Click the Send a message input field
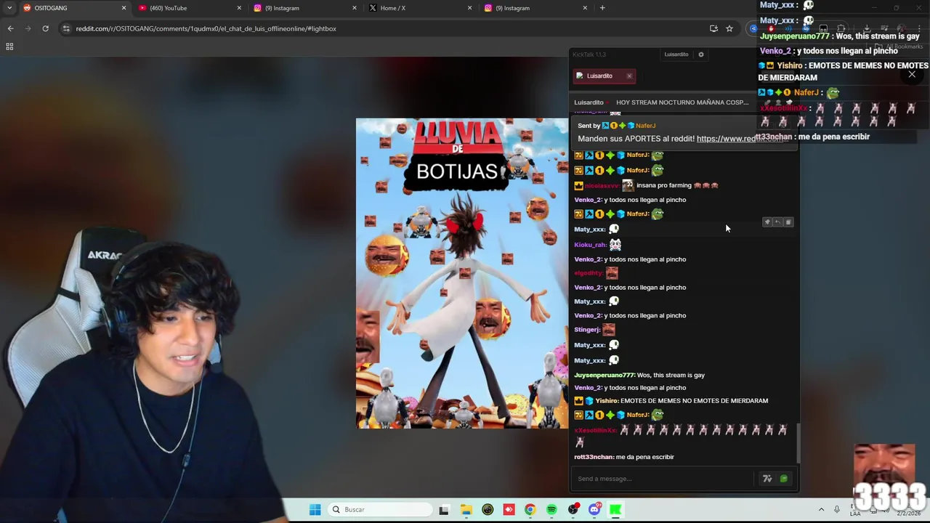The height and width of the screenshot is (523, 930). 663,479
